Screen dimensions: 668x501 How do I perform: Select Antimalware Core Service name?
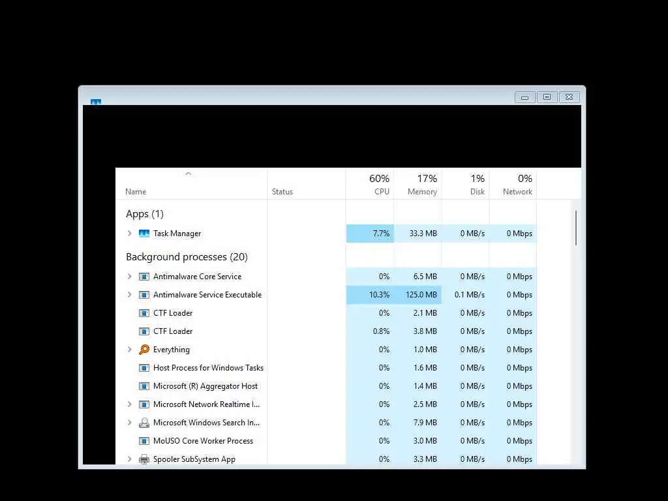click(197, 277)
